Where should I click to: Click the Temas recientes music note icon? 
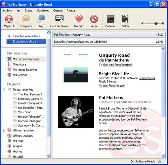pos(9,89)
